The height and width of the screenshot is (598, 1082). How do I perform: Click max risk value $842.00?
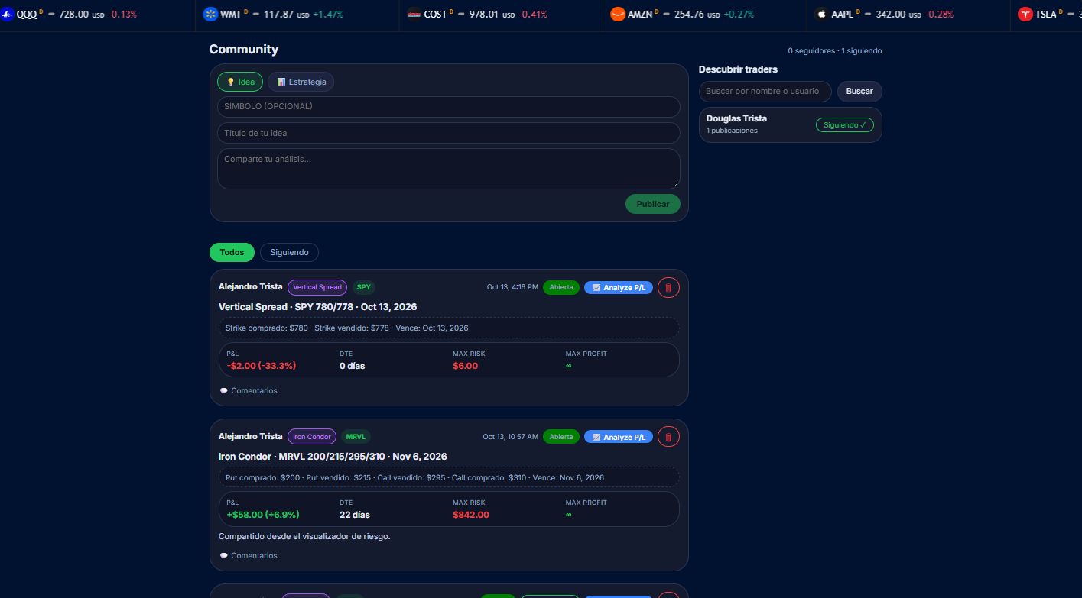click(x=471, y=515)
